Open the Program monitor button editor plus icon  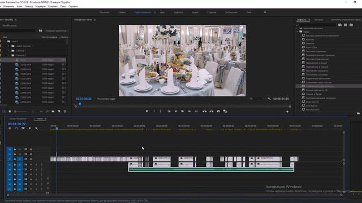287,112
